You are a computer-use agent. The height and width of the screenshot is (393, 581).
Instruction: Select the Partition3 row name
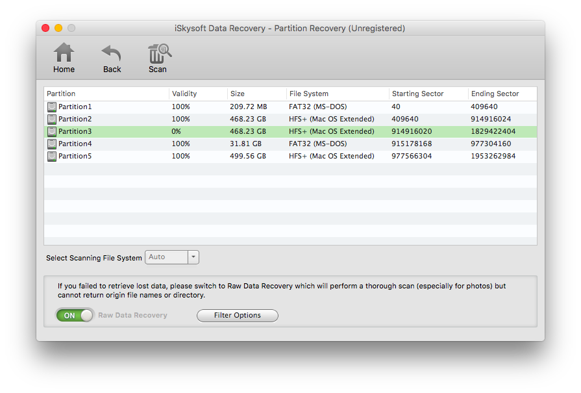75,131
